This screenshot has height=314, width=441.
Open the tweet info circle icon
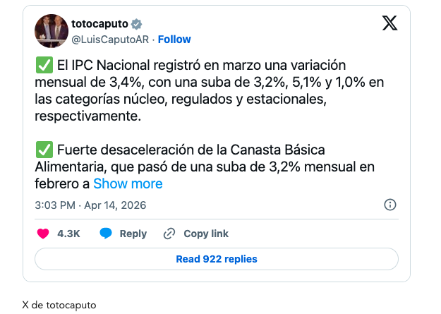click(x=389, y=205)
